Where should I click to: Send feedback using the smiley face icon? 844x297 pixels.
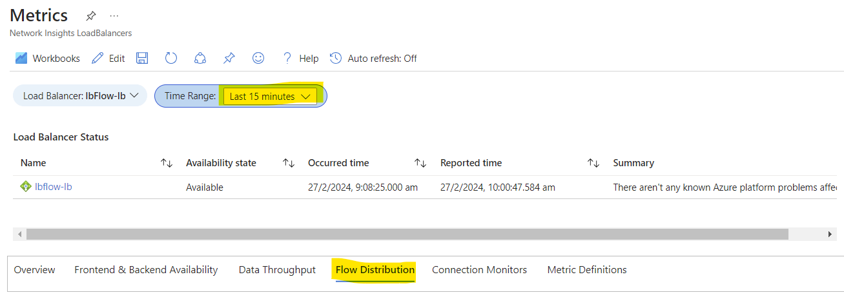(258, 58)
